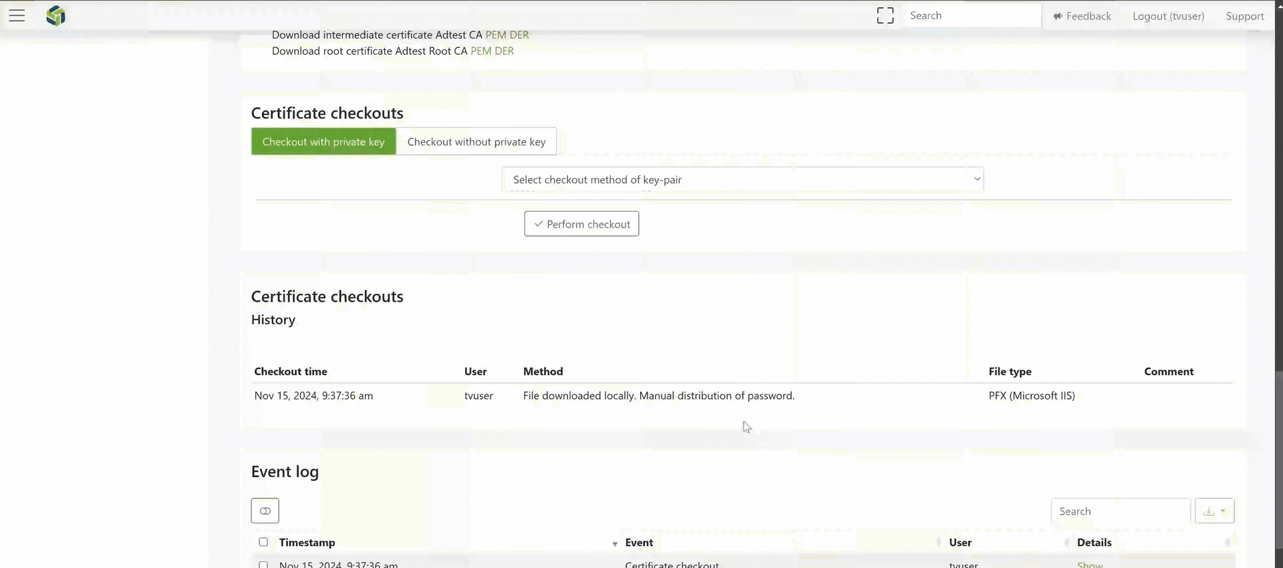Click 'File downloaded locally' method cell
This screenshot has width=1283, height=568.
(659, 396)
